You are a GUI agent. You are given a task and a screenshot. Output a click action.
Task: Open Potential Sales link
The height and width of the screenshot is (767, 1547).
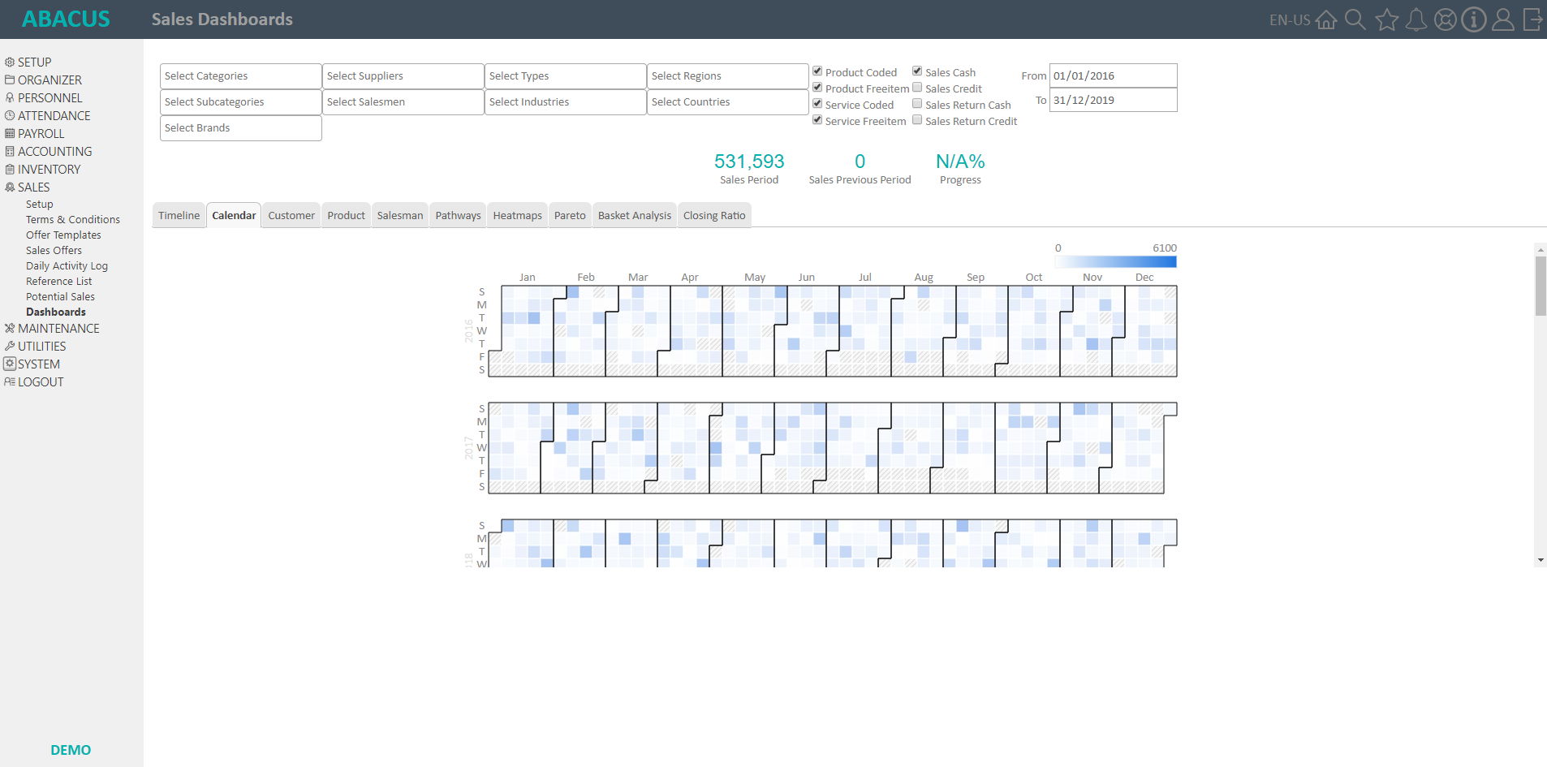pyautogui.click(x=60, y=296)
